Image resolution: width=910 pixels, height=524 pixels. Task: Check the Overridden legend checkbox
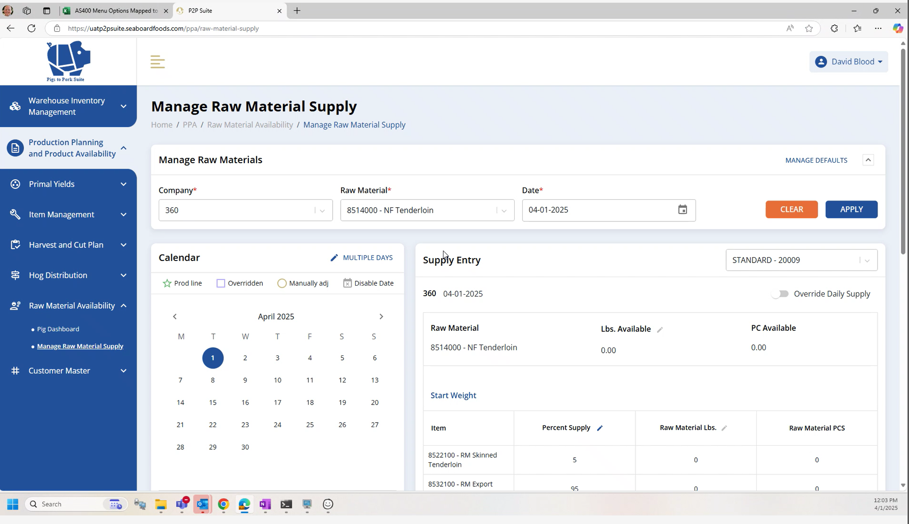tap(221, 283)
